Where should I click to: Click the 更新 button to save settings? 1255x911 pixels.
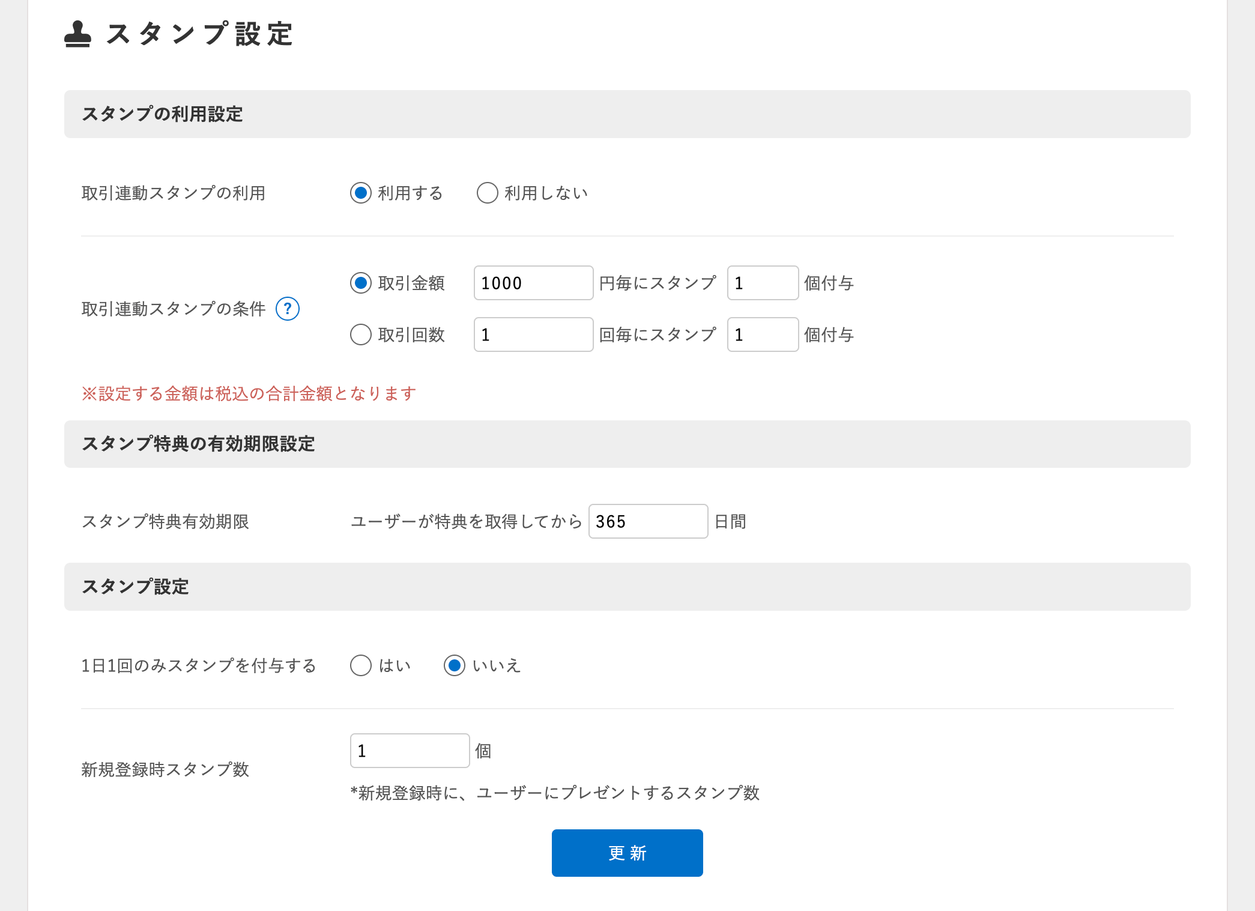(x=627, y=852)
